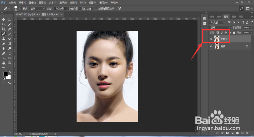Select the Pen tool
The height and width of the screenshot is (137, 254).
3,53
